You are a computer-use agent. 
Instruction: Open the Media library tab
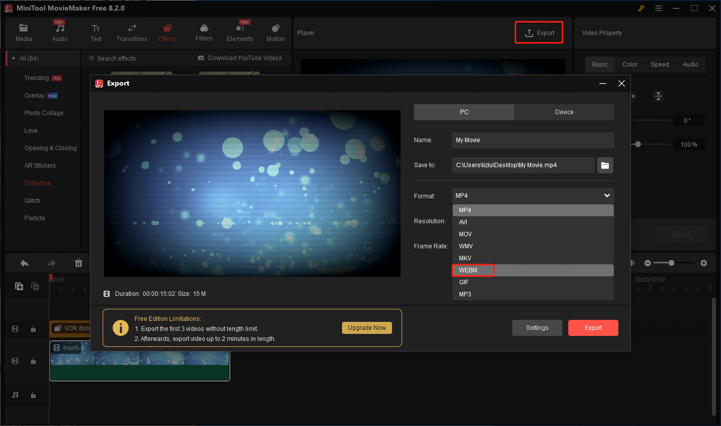click(x=24, y=33)
